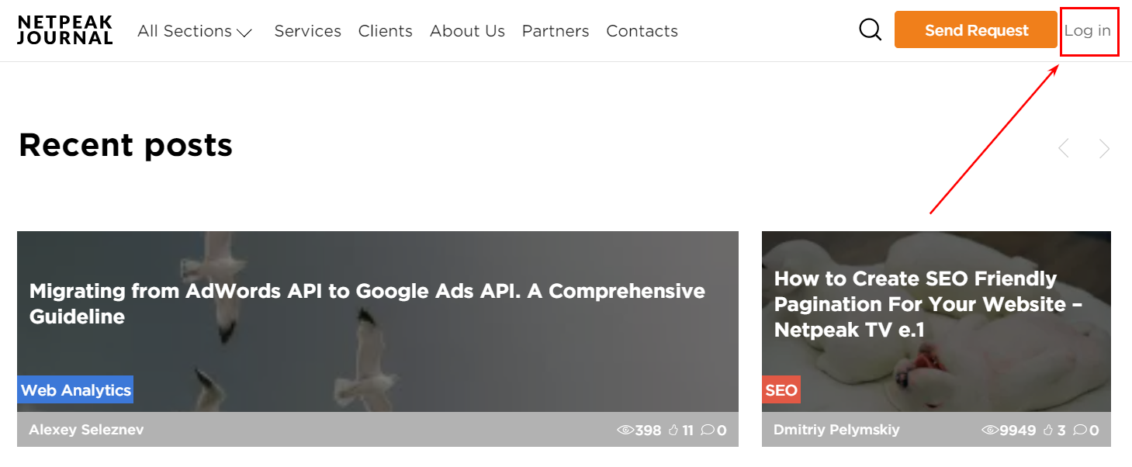
Task: Click the Netpeak Journal logo
Action: (65, 30)
